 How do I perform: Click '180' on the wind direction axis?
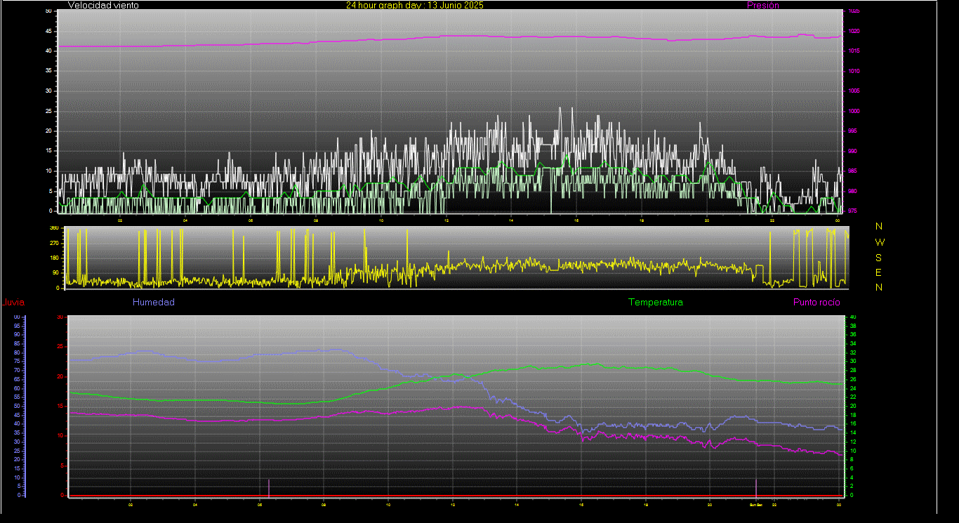(53, 258)
